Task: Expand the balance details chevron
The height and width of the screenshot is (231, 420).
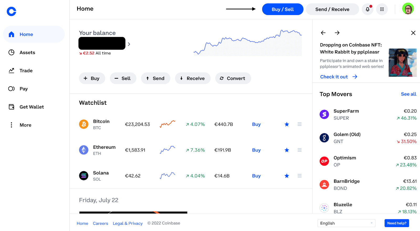Action: [x=129, y=44]
